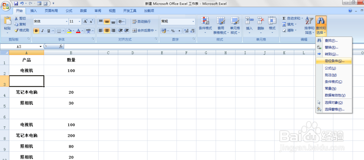This screenshot has width=364, height=160.
Task: Apply yellow fill color bucket
Action: point(69,31)
